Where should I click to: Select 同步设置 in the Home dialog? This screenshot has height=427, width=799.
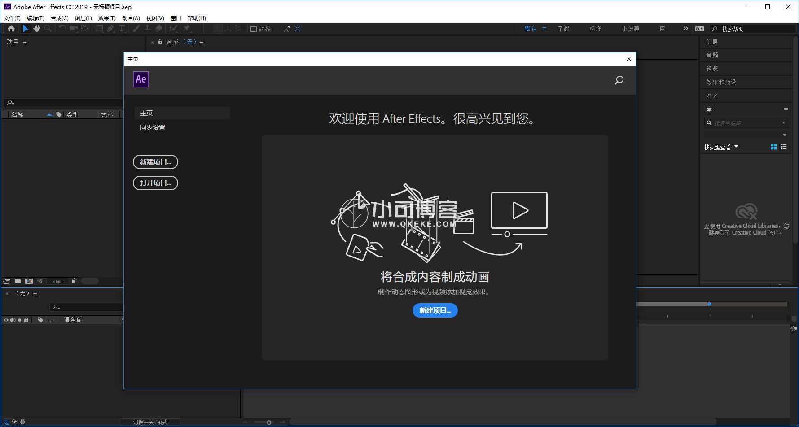coord(153,127)
